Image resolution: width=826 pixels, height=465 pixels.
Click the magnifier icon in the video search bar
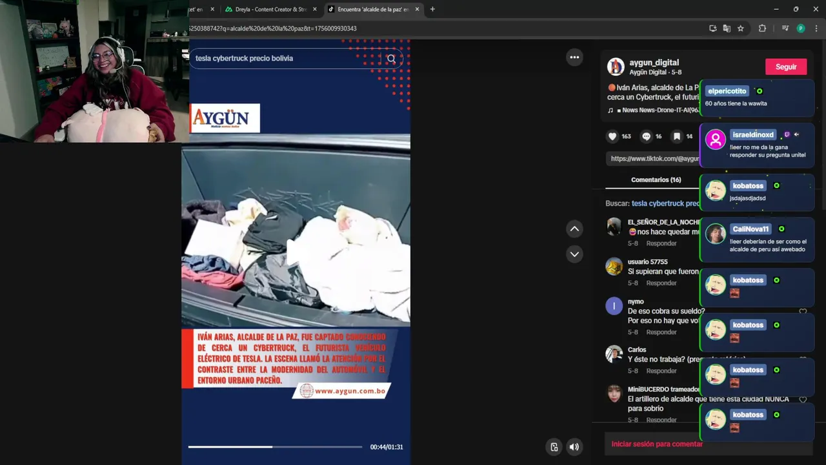tap(391, 59)
